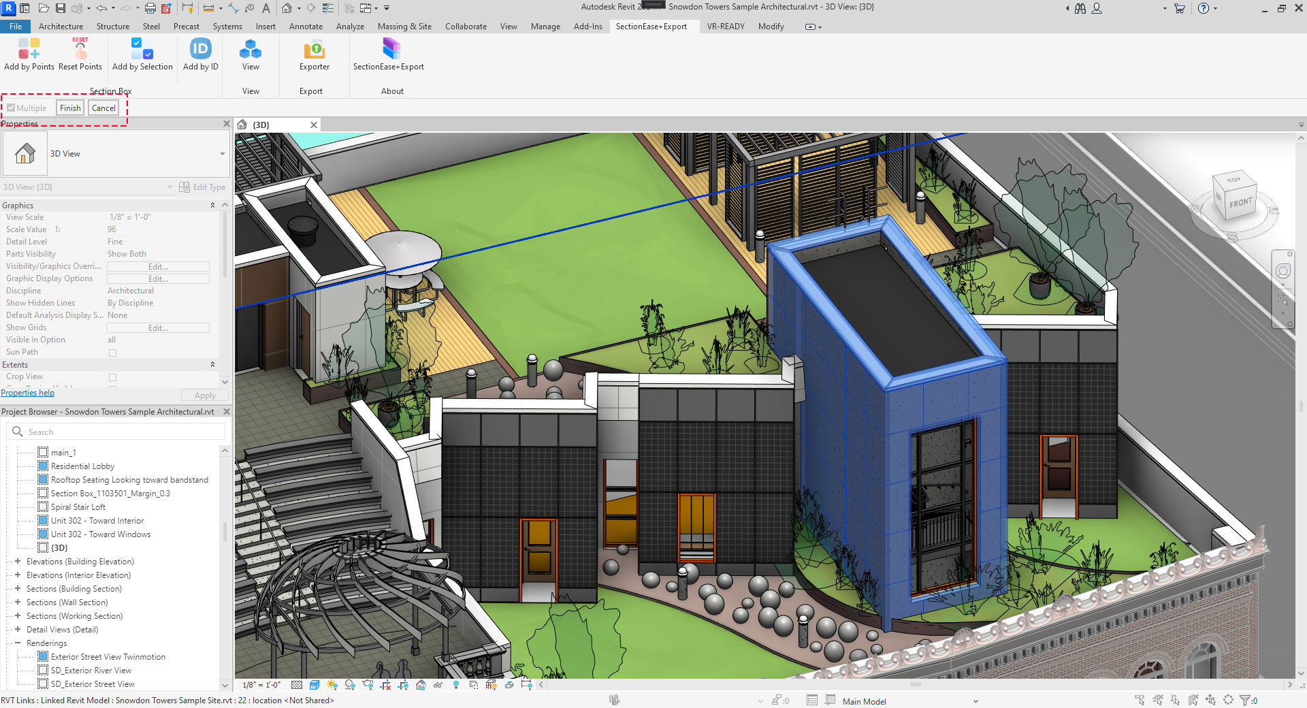Image resolution: width=1307 pixels, height=708 pixels.
Task: Toggle the Multiple checkbox
Action: pos(12,108)
